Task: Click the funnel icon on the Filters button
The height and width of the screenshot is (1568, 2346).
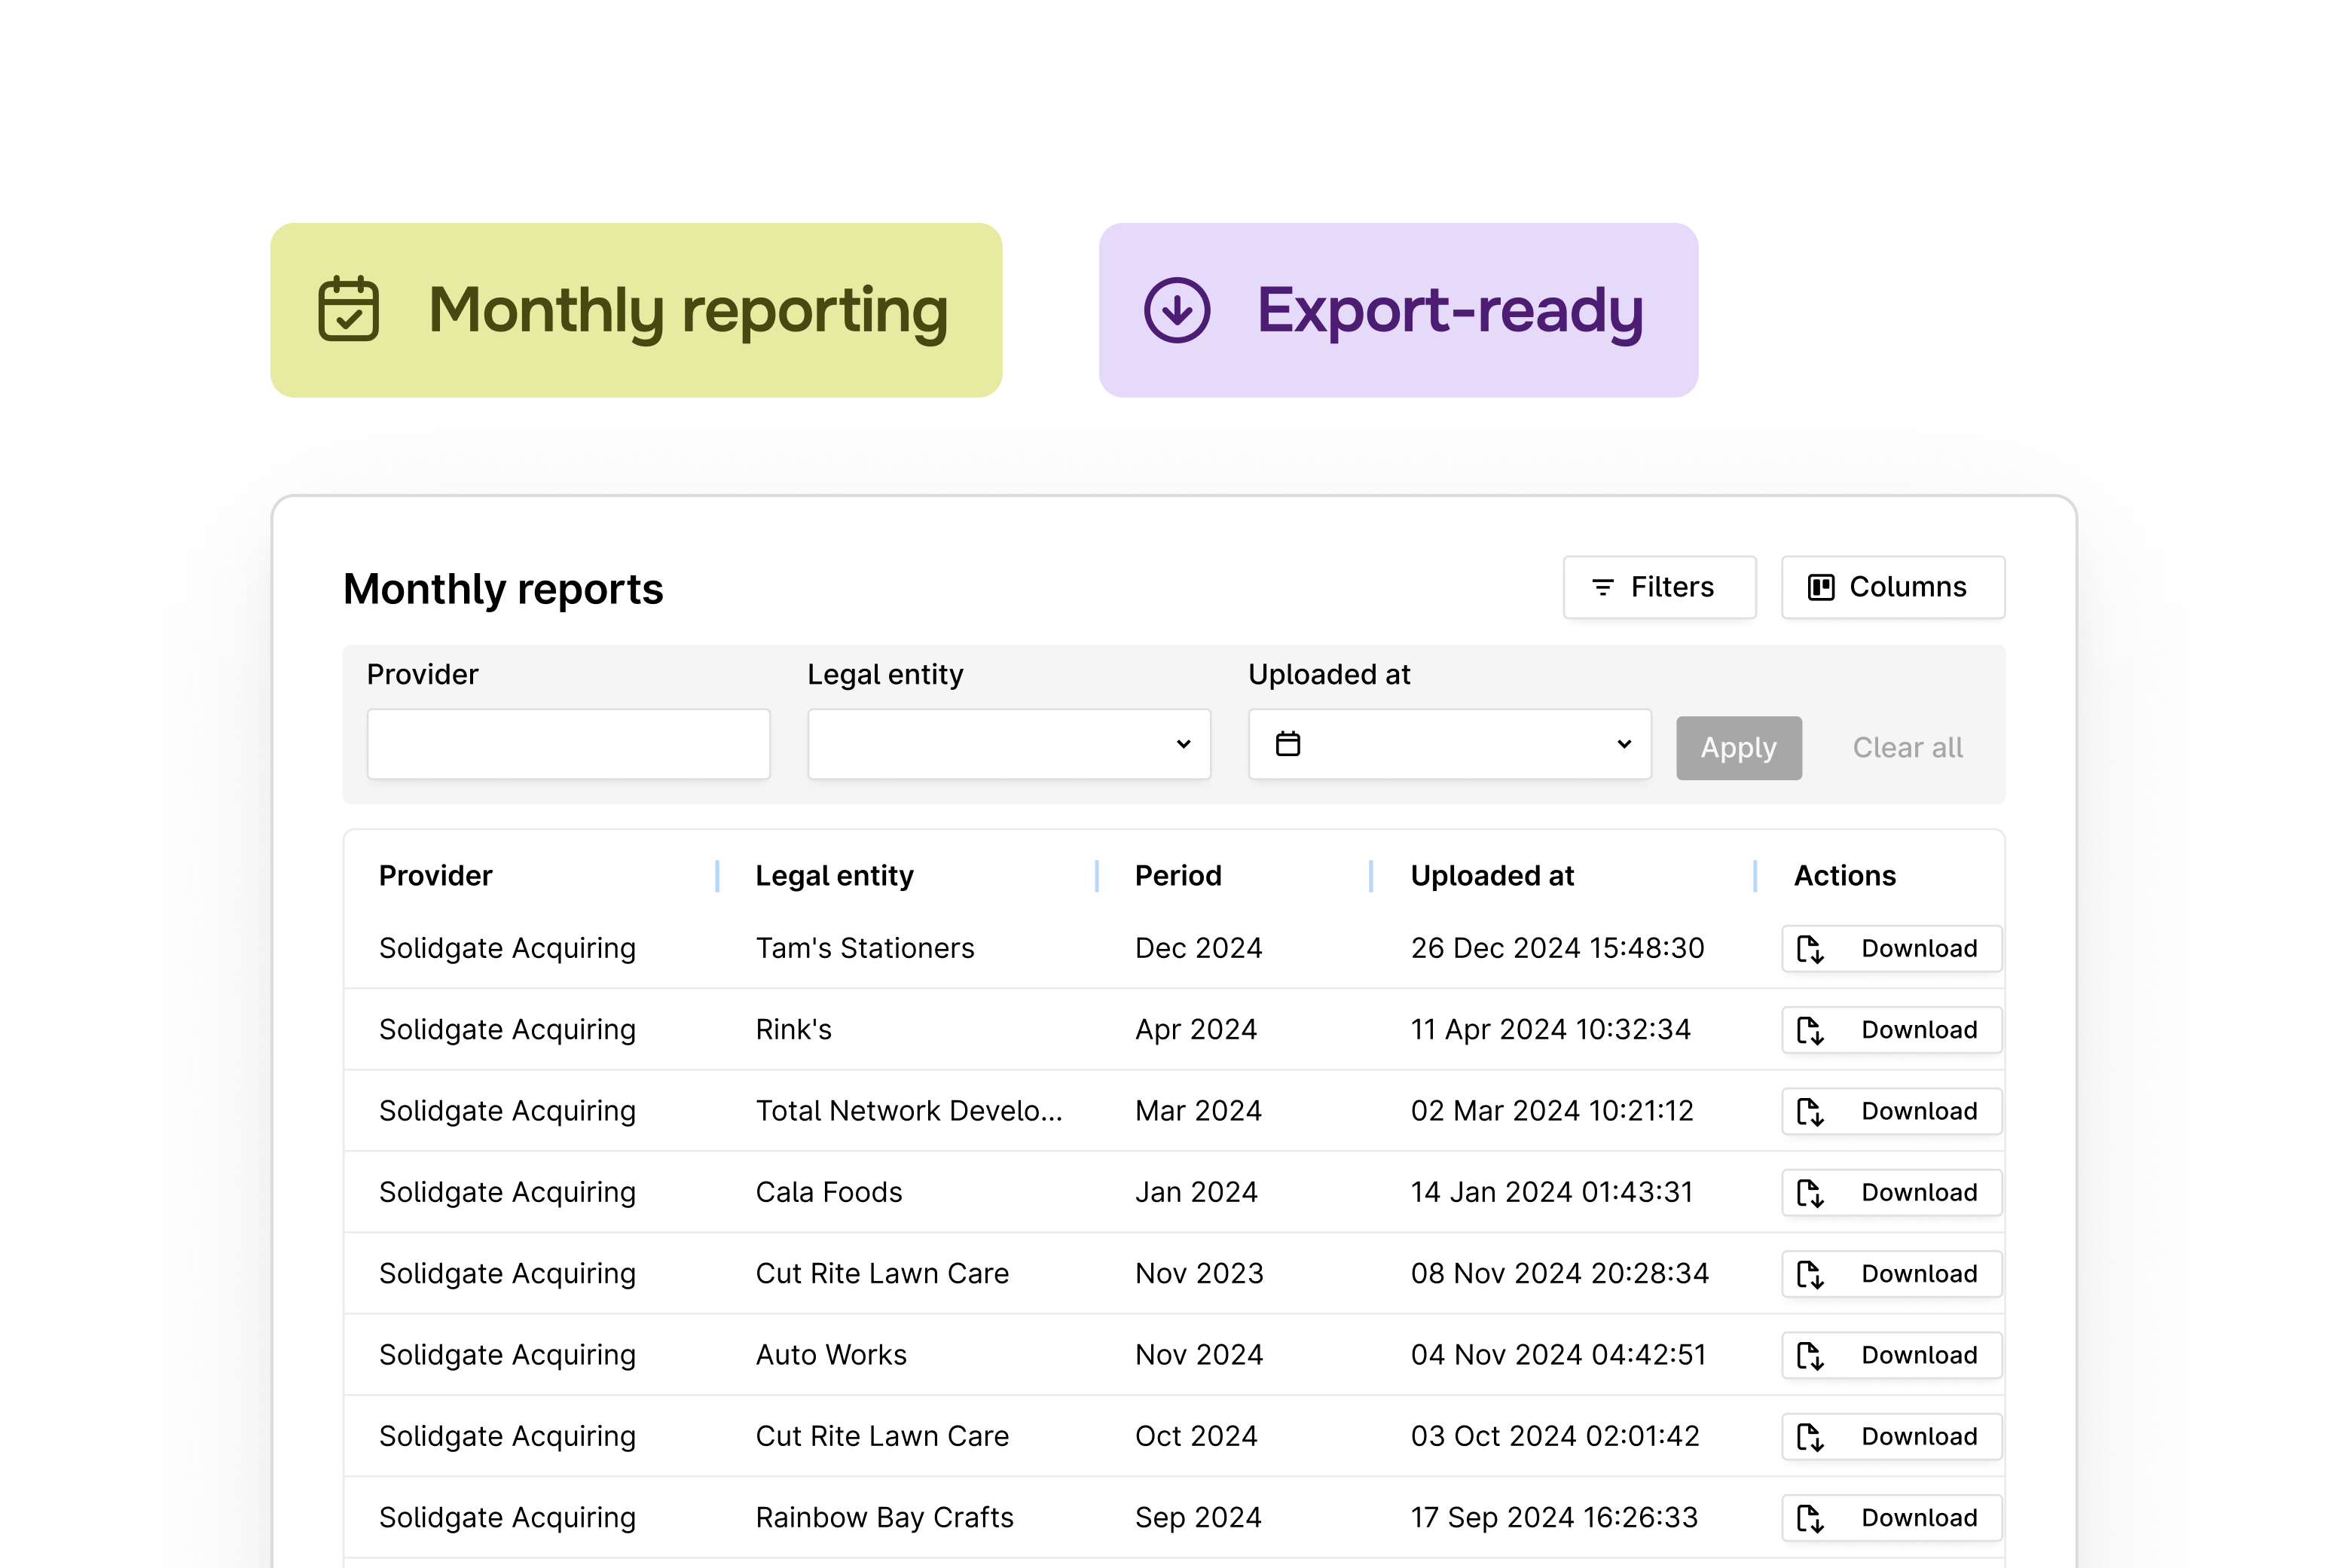Action: (x=1604, y=587)
